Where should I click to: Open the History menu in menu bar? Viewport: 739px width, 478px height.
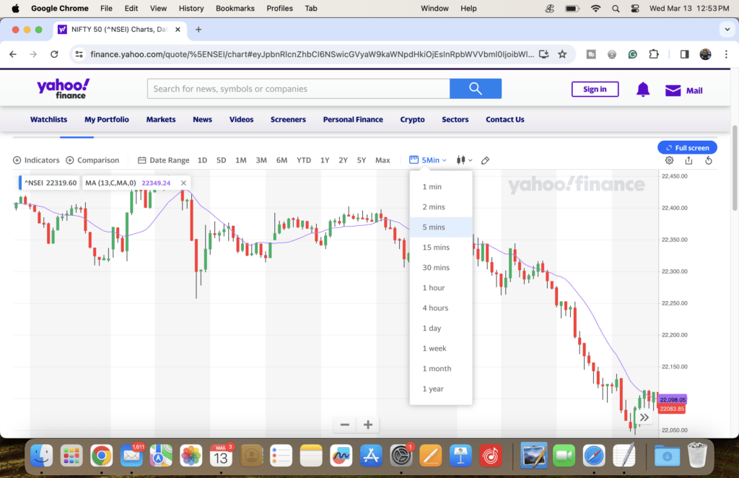pyautogui.click(x=191, y=9)
